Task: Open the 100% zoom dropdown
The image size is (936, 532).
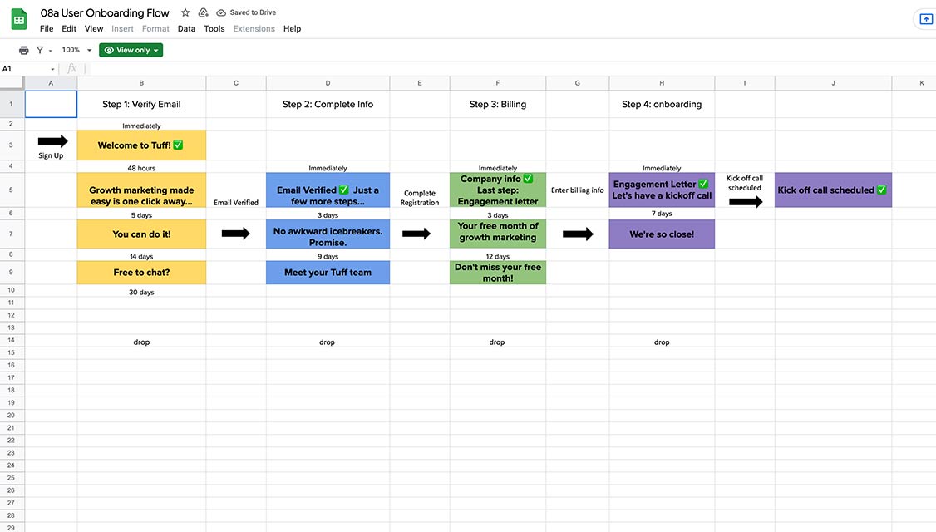Action: (76, 50)
